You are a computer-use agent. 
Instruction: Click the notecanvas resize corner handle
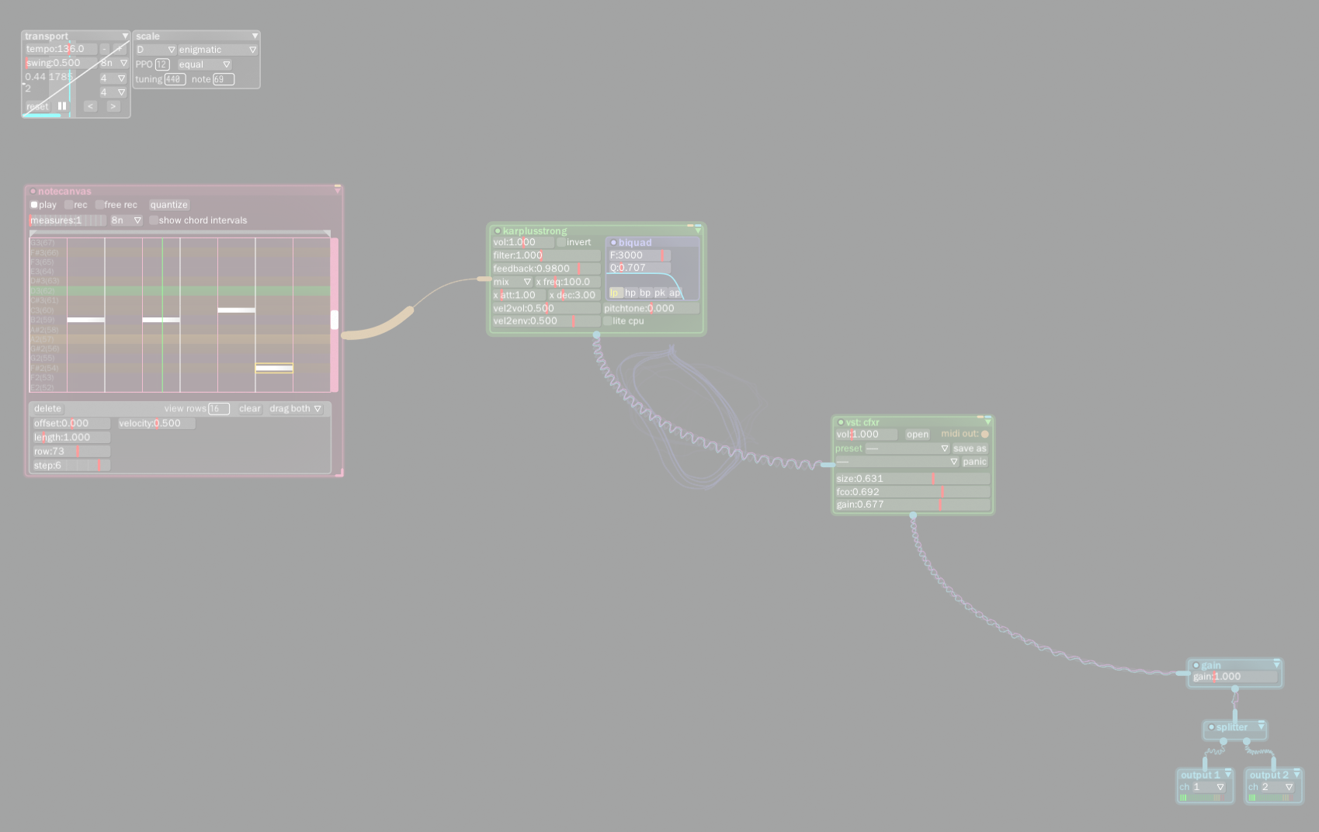(x=339, y=473)
